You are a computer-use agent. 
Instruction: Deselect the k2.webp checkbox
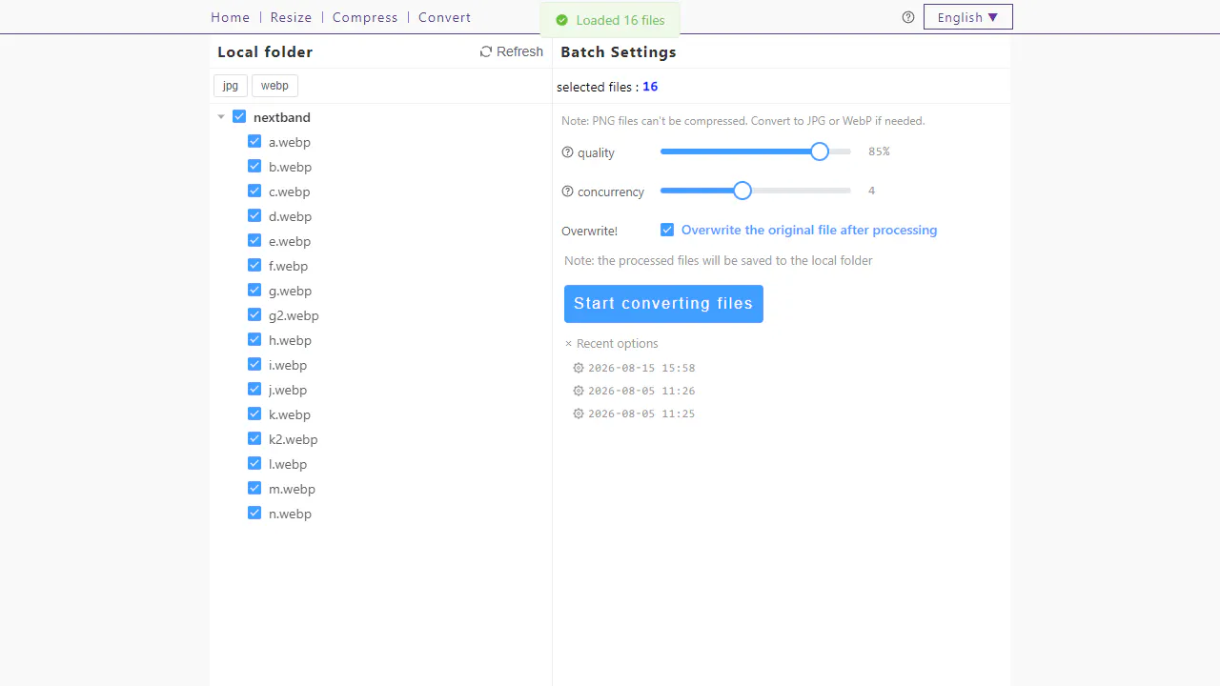[x=254, y=438]
